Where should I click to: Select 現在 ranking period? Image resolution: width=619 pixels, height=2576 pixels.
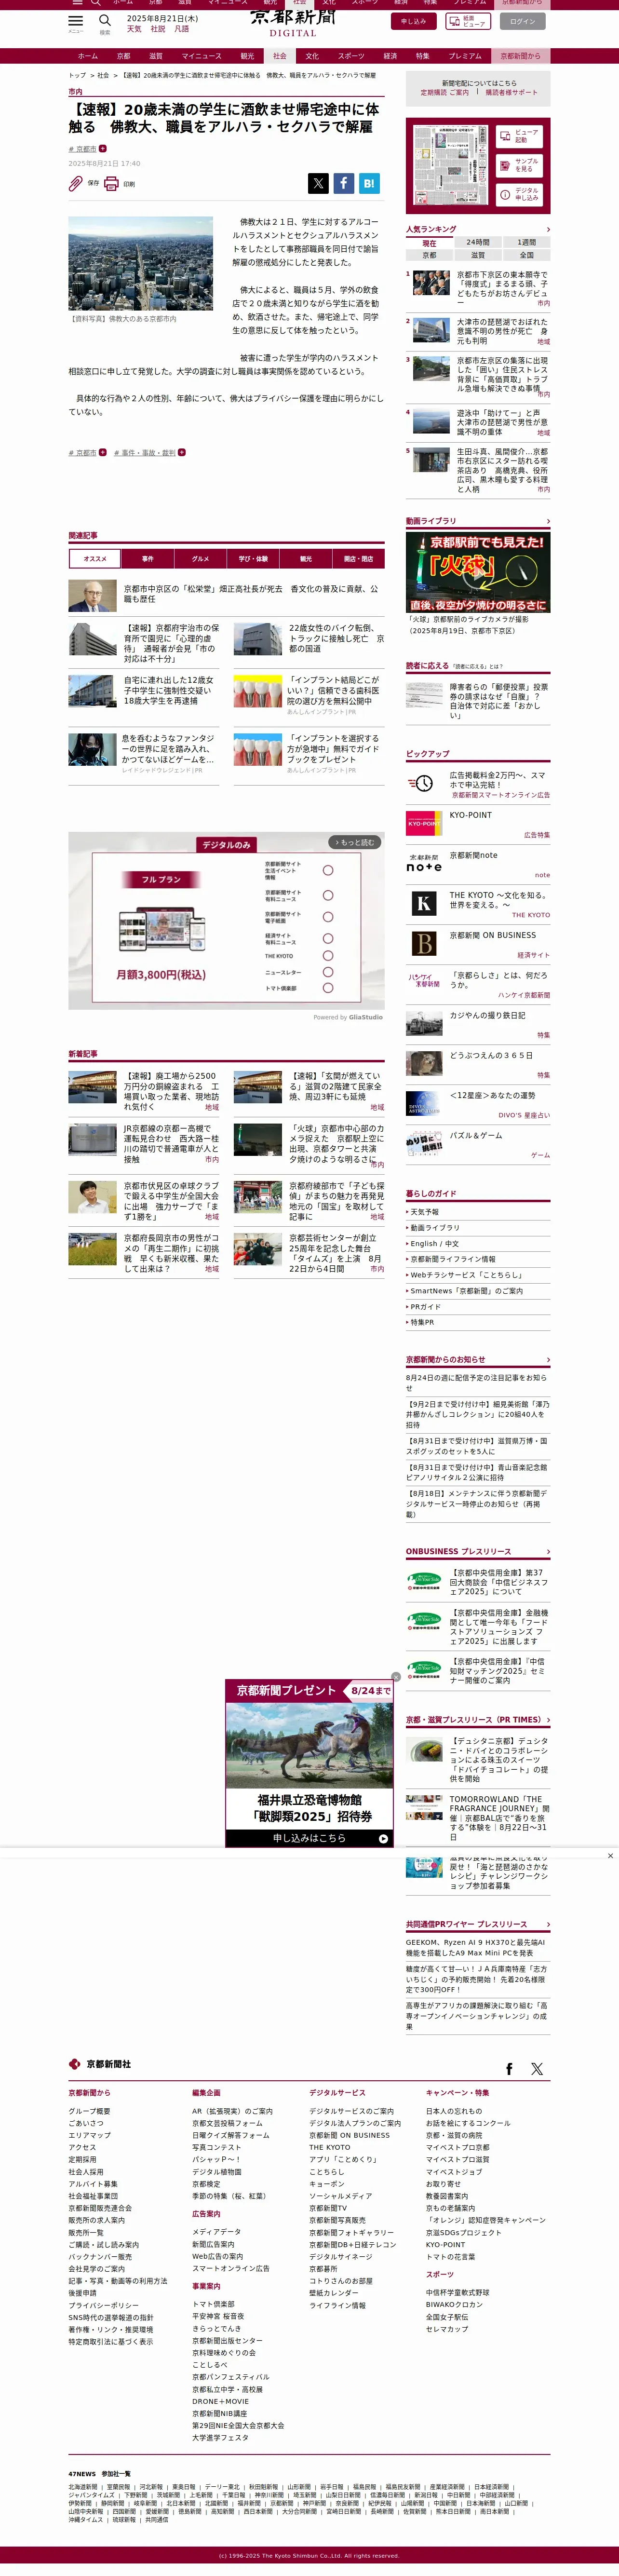429,243
